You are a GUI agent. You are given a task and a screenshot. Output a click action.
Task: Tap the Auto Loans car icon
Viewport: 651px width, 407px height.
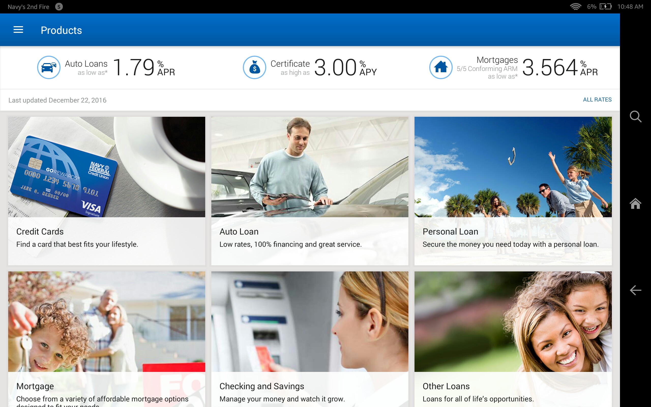tap(49, 67)
